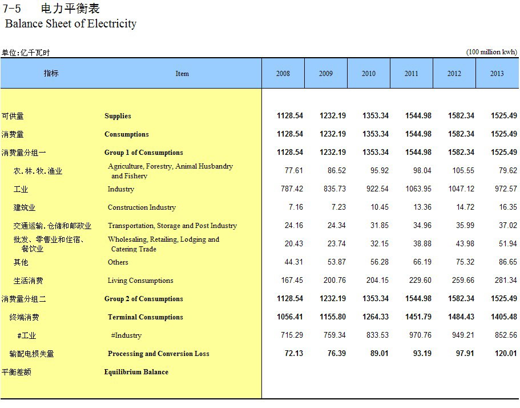Select Living Consumptions 2011 value 229.60

point(420,280)
